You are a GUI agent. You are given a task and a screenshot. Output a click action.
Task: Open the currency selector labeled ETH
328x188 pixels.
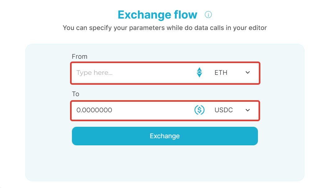coord(232,72)
